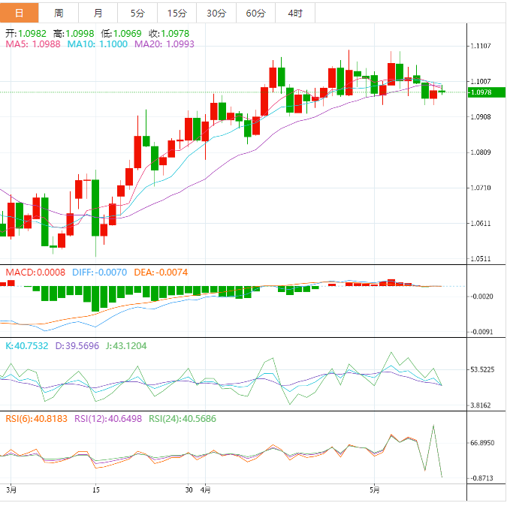Click the MACD indicator value label
Viewport: 507px width, 506px height.
point(35,272)
